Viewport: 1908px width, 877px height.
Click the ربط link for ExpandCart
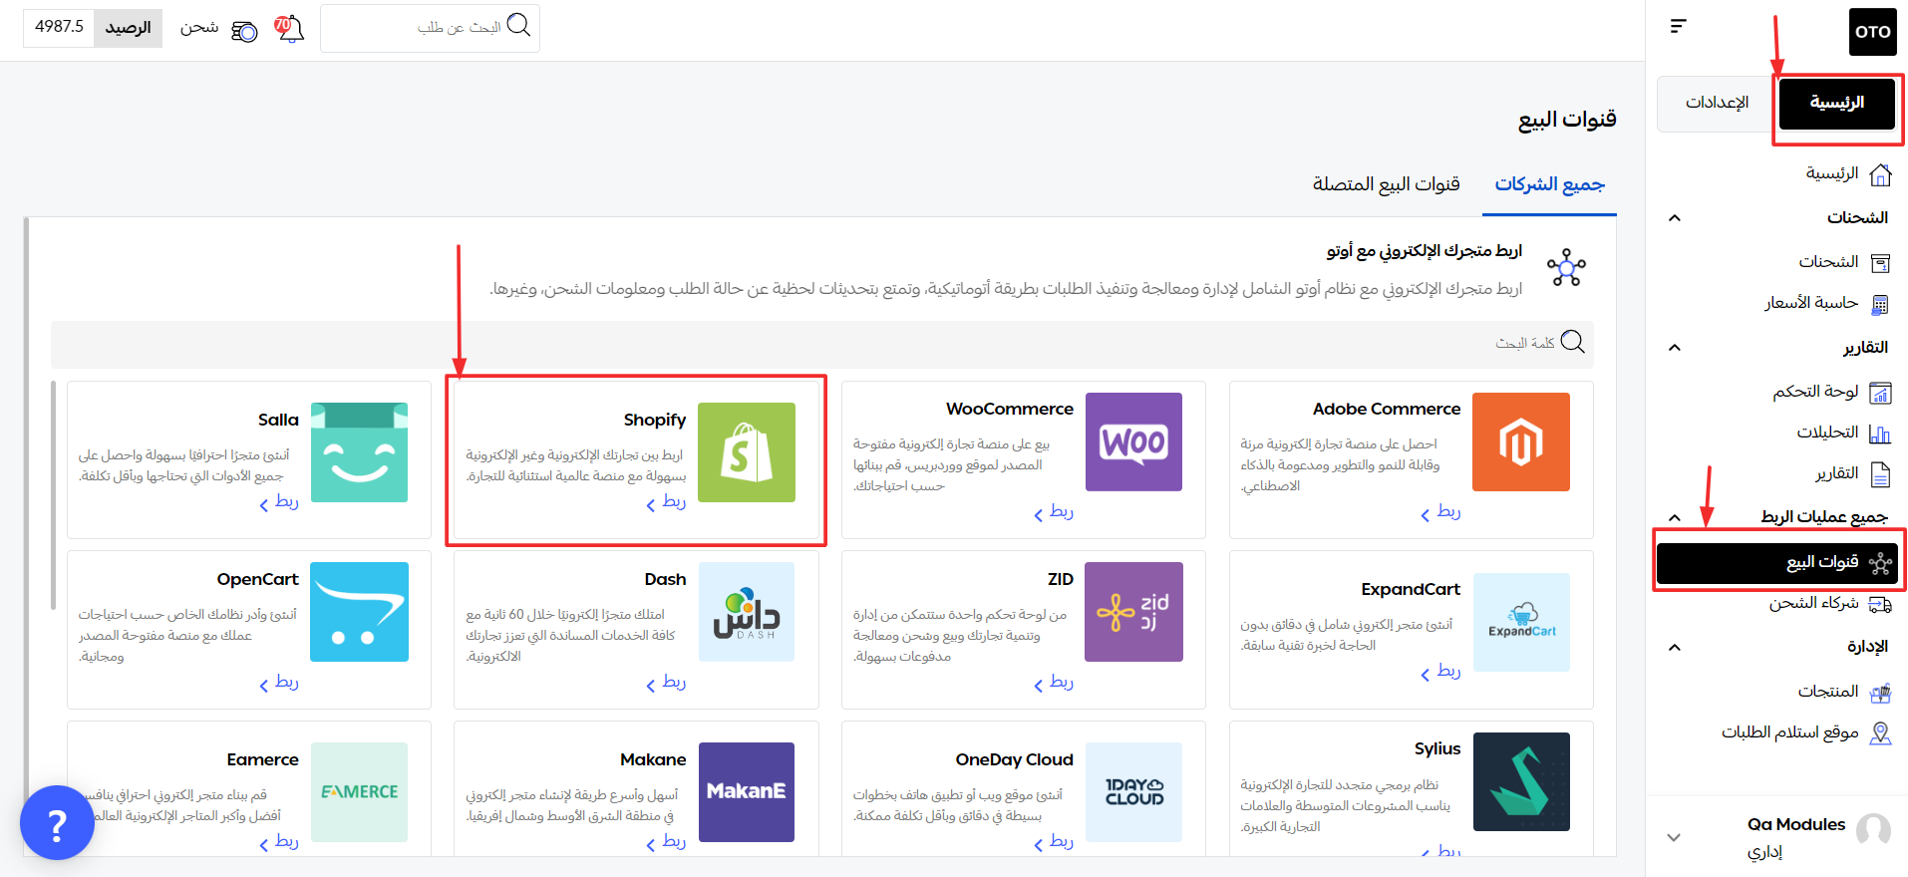1440,672
